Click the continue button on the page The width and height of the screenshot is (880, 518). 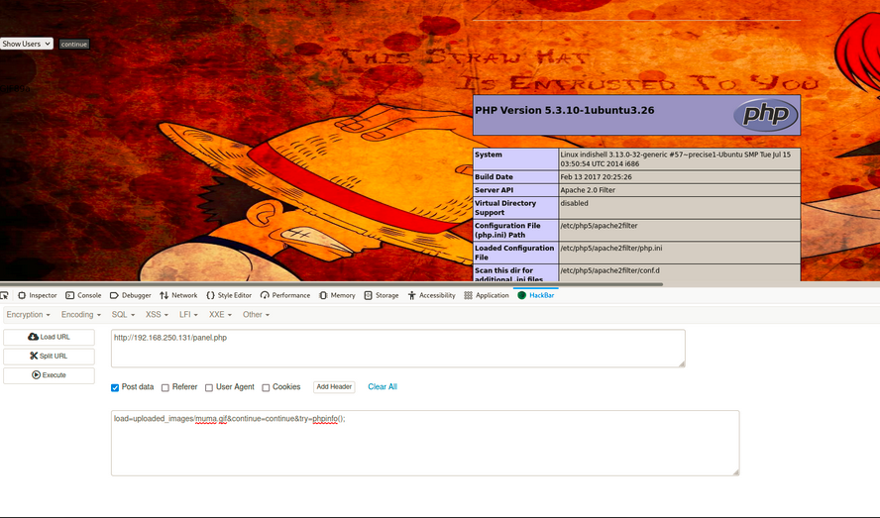tap(74, 45)
